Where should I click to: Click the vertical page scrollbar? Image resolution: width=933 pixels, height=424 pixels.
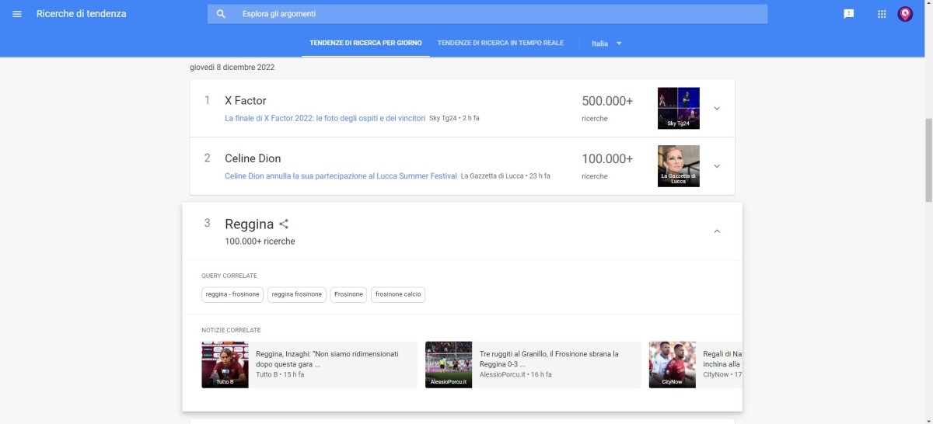(x=928, y=159)
